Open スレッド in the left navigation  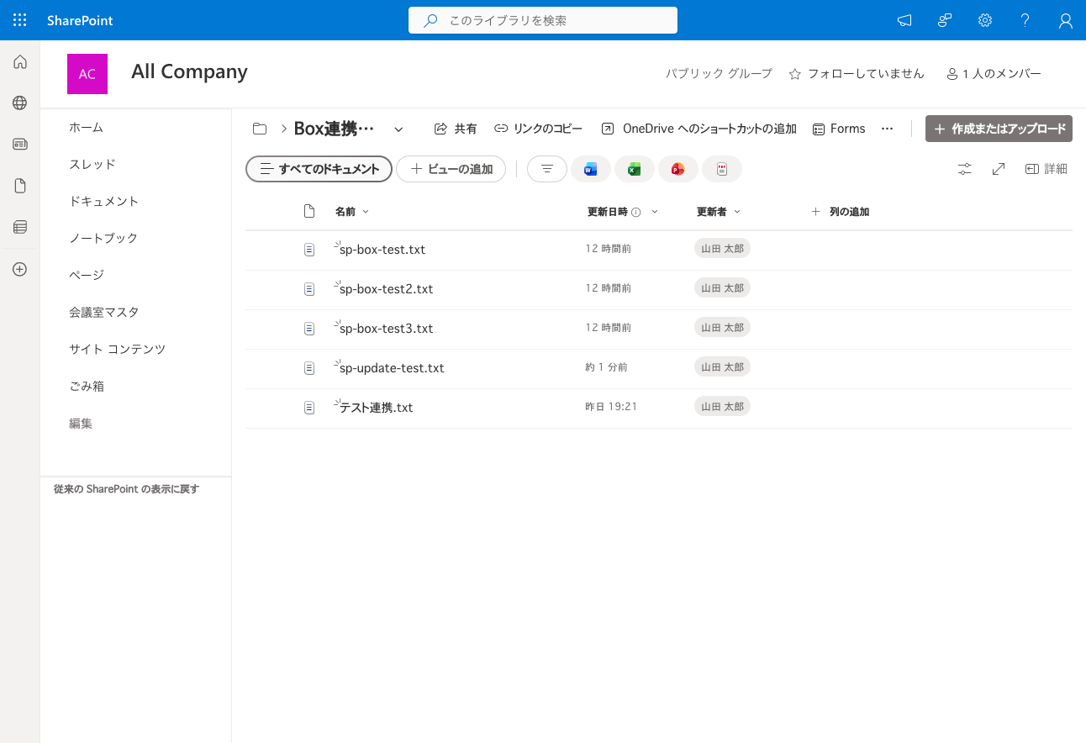click(x=92, y=164)
